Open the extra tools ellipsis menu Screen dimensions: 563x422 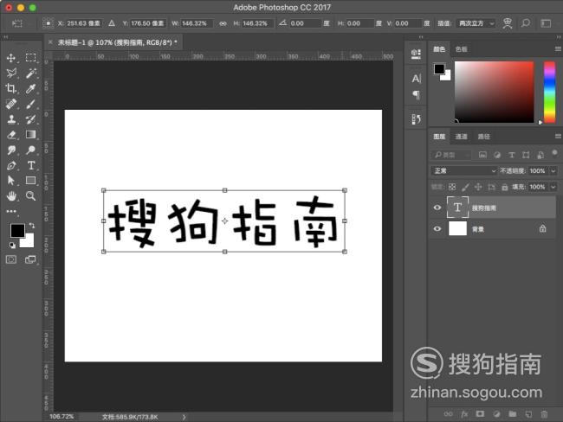pos(11,211)
